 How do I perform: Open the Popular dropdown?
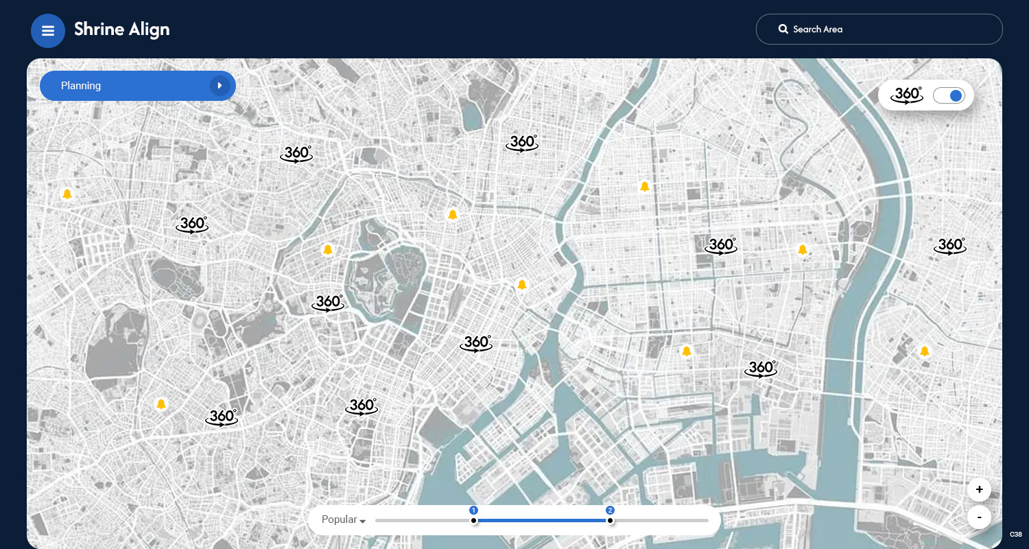click(344, 520)
